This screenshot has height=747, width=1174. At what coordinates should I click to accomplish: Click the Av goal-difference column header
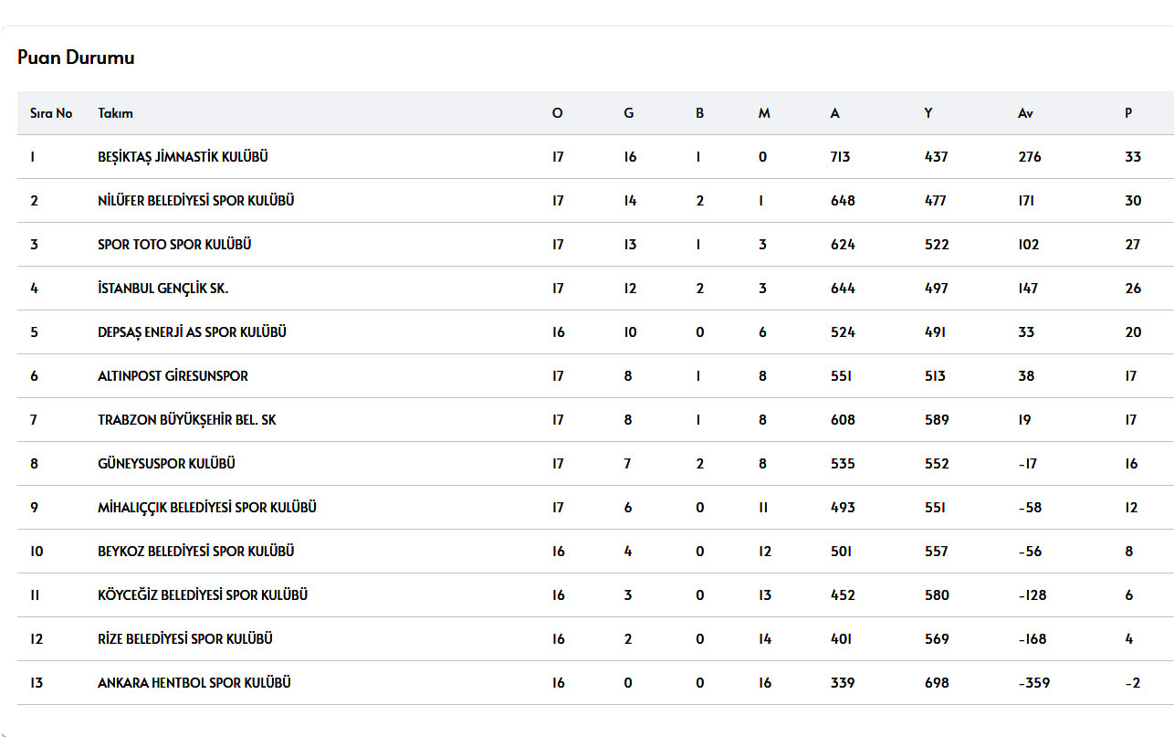(1025, 113)
